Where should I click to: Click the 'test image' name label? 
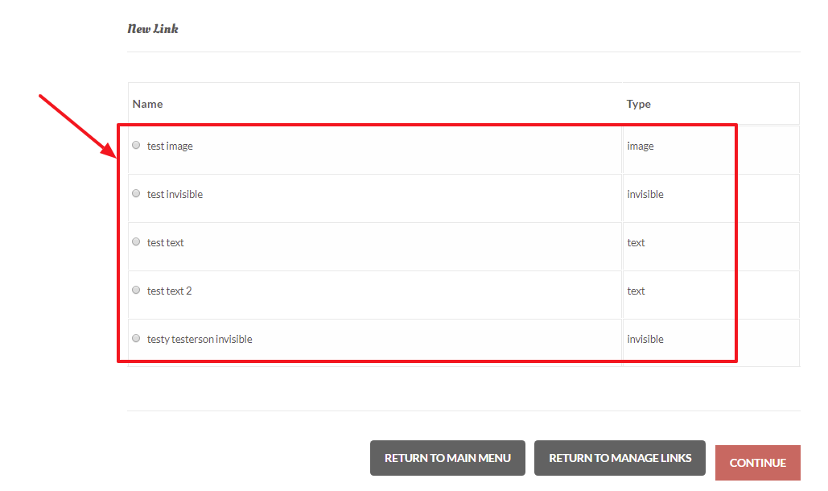(x=170, y=146)
